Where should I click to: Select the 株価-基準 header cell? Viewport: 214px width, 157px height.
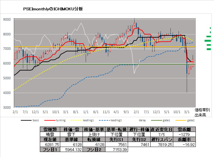pyautogui.click(x=94, y=129)
